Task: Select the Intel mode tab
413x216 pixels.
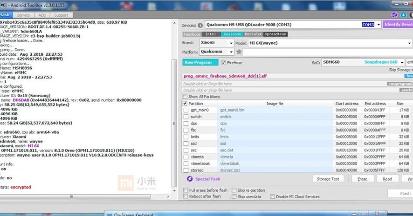Action: (x=211, y=34)
